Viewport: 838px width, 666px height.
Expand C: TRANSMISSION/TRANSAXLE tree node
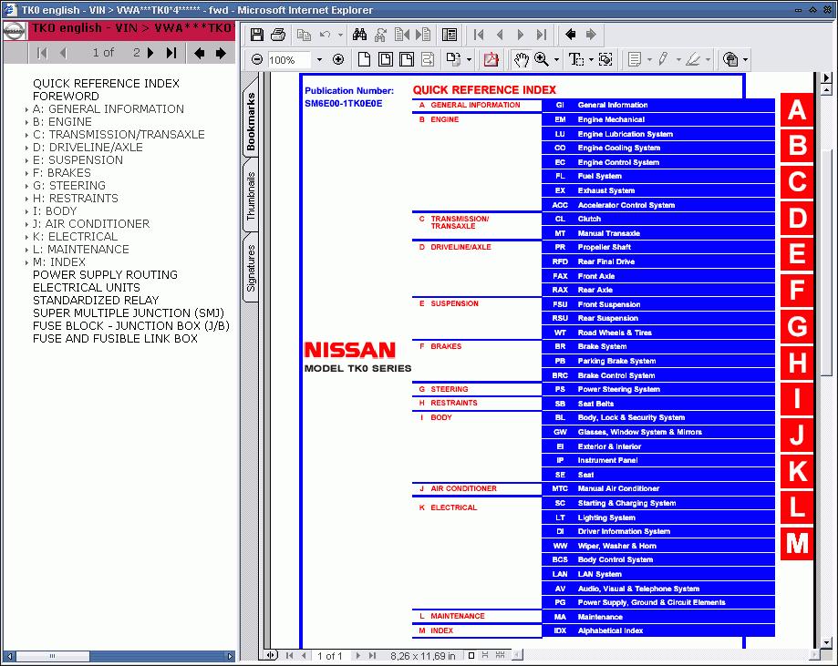coord(26,135)
